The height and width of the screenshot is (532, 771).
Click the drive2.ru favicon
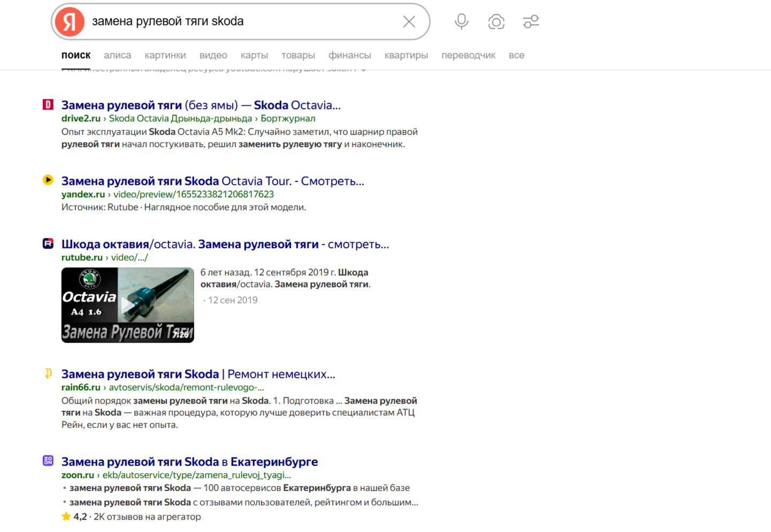[48, 105]
